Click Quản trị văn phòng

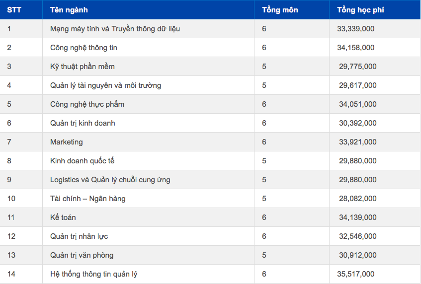pos(82,255)
